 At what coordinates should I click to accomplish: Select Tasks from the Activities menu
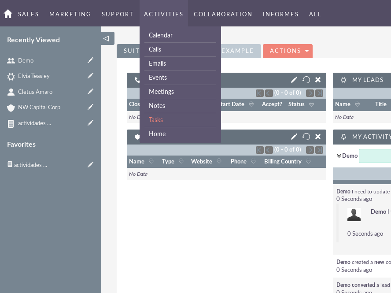(x=156, y=120)
